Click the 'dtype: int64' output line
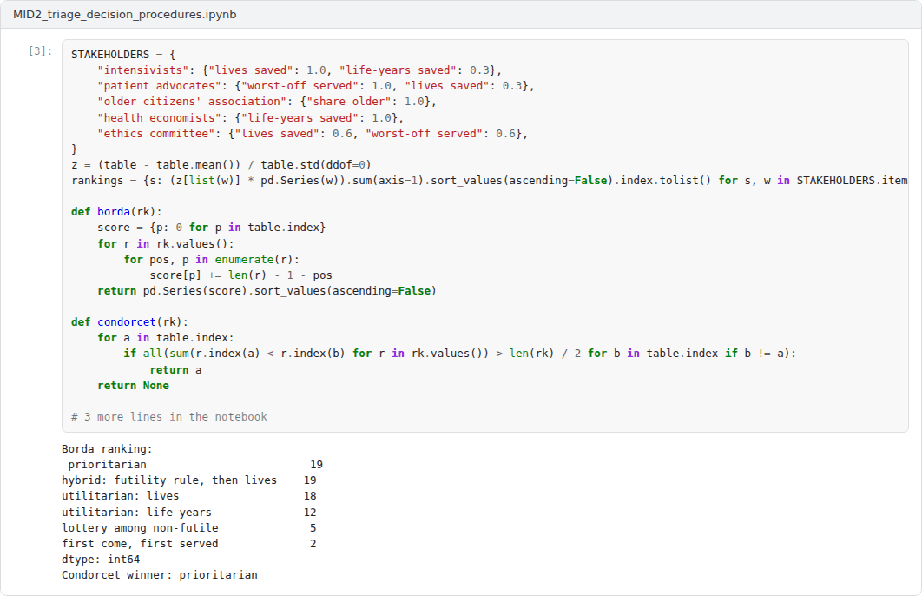The height and width of the screenshot is (596, 922). pos(101,560)
